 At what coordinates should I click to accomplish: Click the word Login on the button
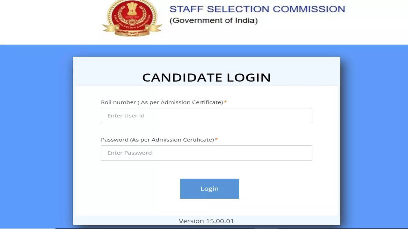pyautogui.click(x=209, y=189)
